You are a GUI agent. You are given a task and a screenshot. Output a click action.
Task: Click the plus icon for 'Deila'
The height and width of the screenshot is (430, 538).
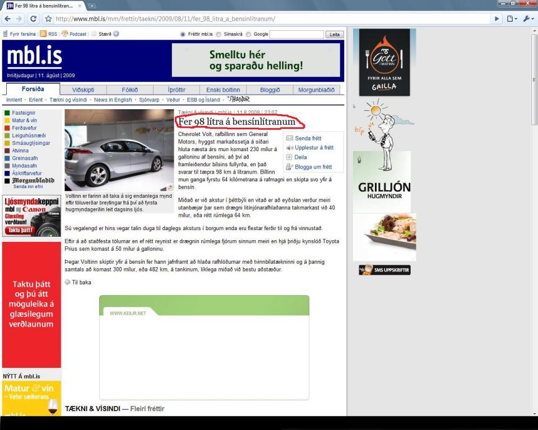pos(289,157)
